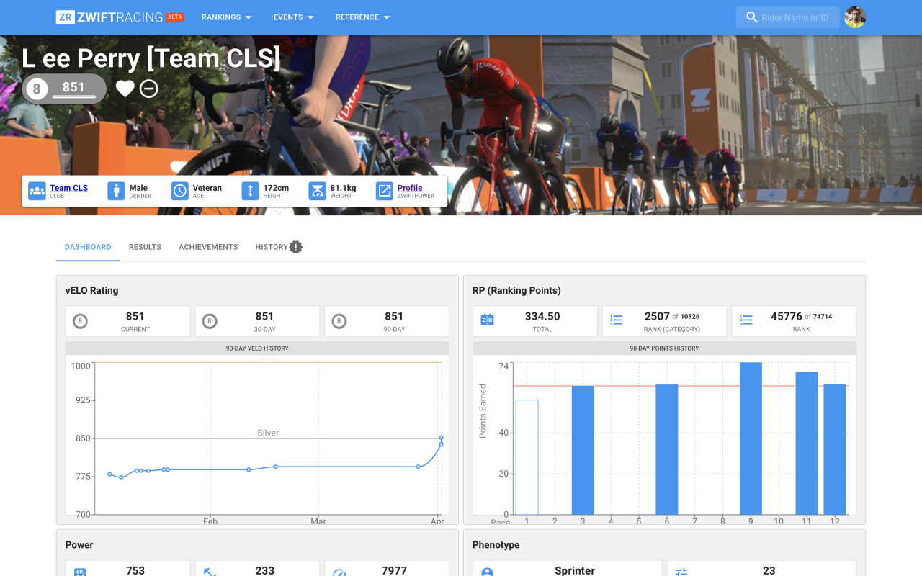The image size is (922, 576).
Task: Open the ZwiftPower Profile link
Action: click(410, 188)
